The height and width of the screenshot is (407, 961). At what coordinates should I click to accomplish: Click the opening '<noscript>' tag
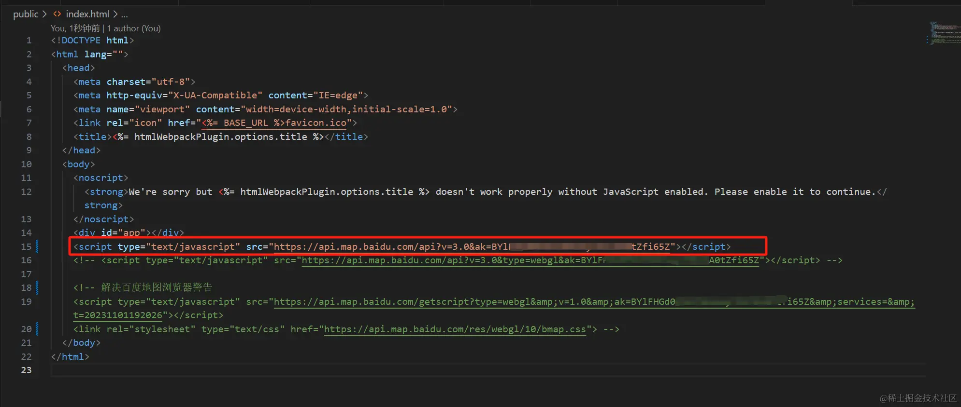point(101,178)
